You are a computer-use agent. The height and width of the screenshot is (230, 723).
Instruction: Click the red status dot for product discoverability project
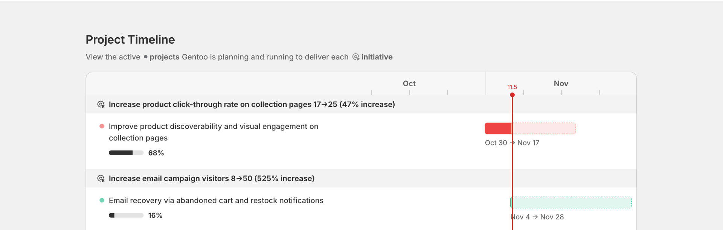click(x=102, y=126)
